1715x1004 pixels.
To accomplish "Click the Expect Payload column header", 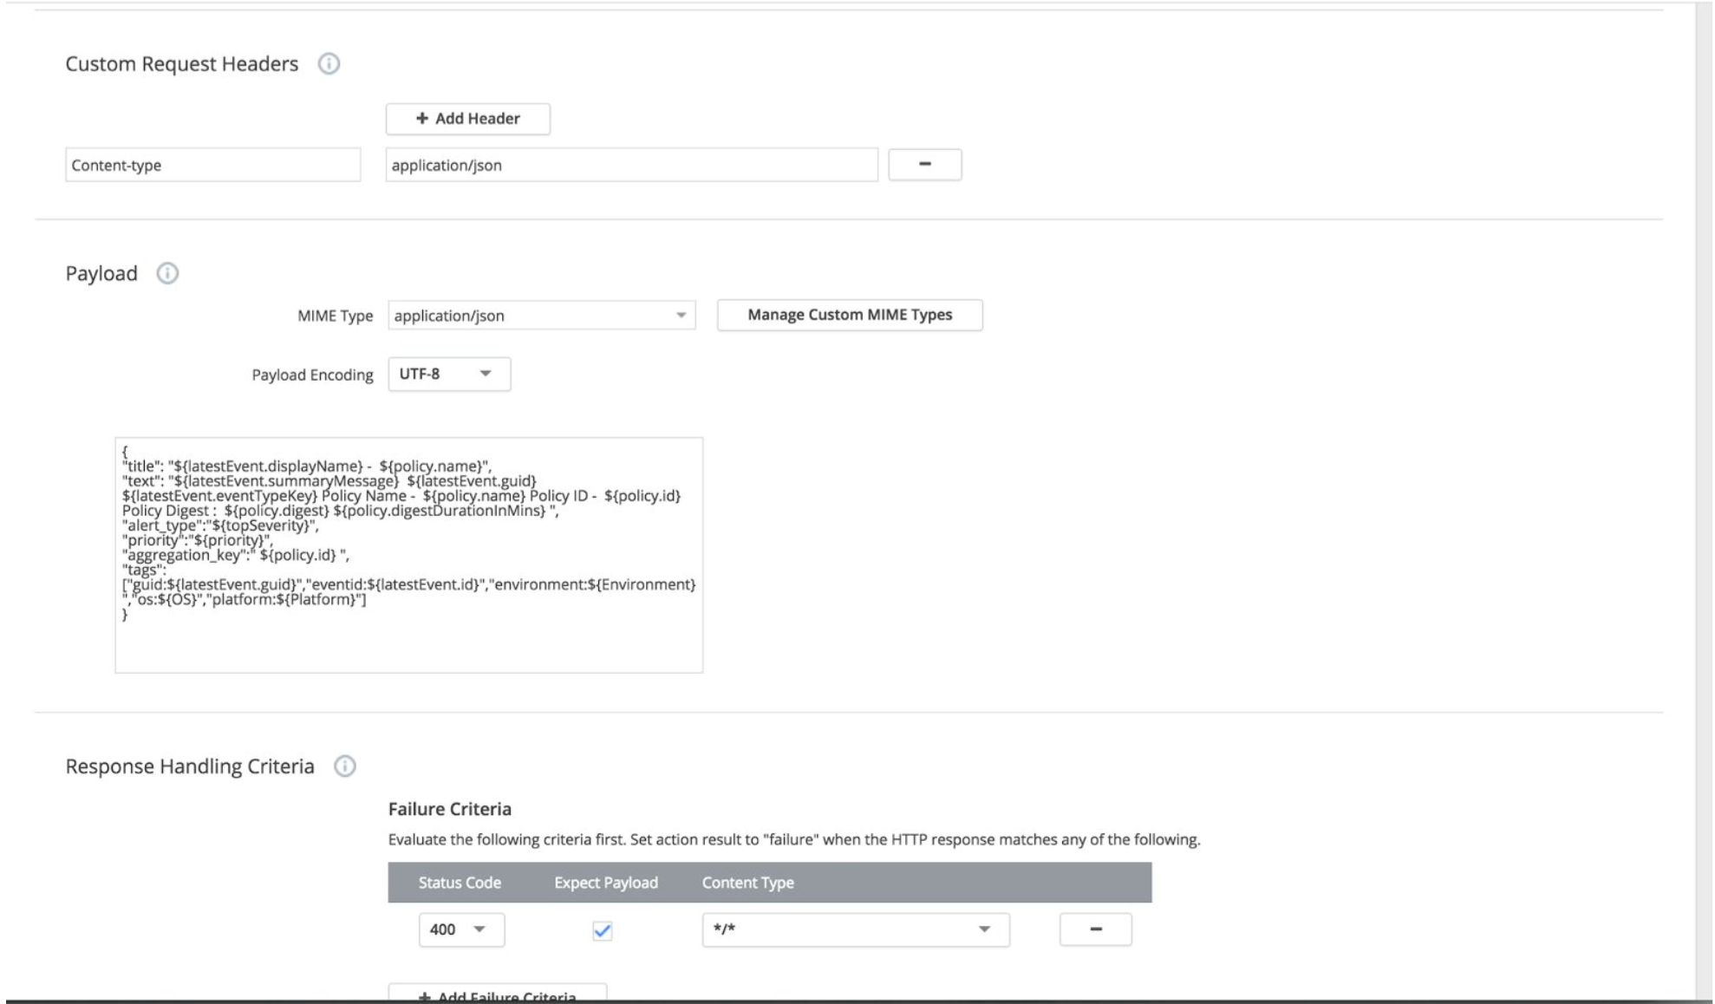I will 606,883.
